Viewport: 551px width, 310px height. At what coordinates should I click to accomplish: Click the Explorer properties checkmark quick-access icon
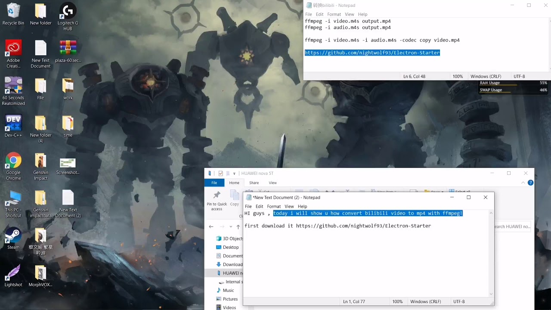tap(221, 174)
